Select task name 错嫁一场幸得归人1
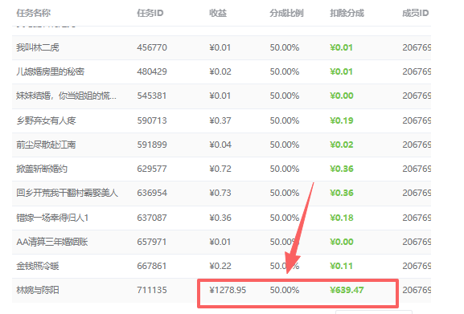This screenshot has height=314, width=464. click(x=52, y=218)
